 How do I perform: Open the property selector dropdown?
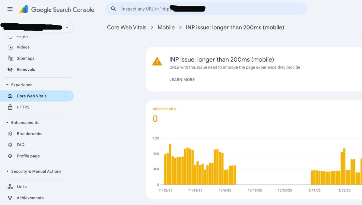coord(38,27)
